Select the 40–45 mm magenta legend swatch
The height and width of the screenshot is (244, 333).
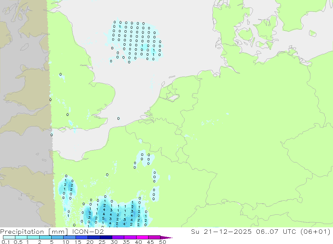142,237
